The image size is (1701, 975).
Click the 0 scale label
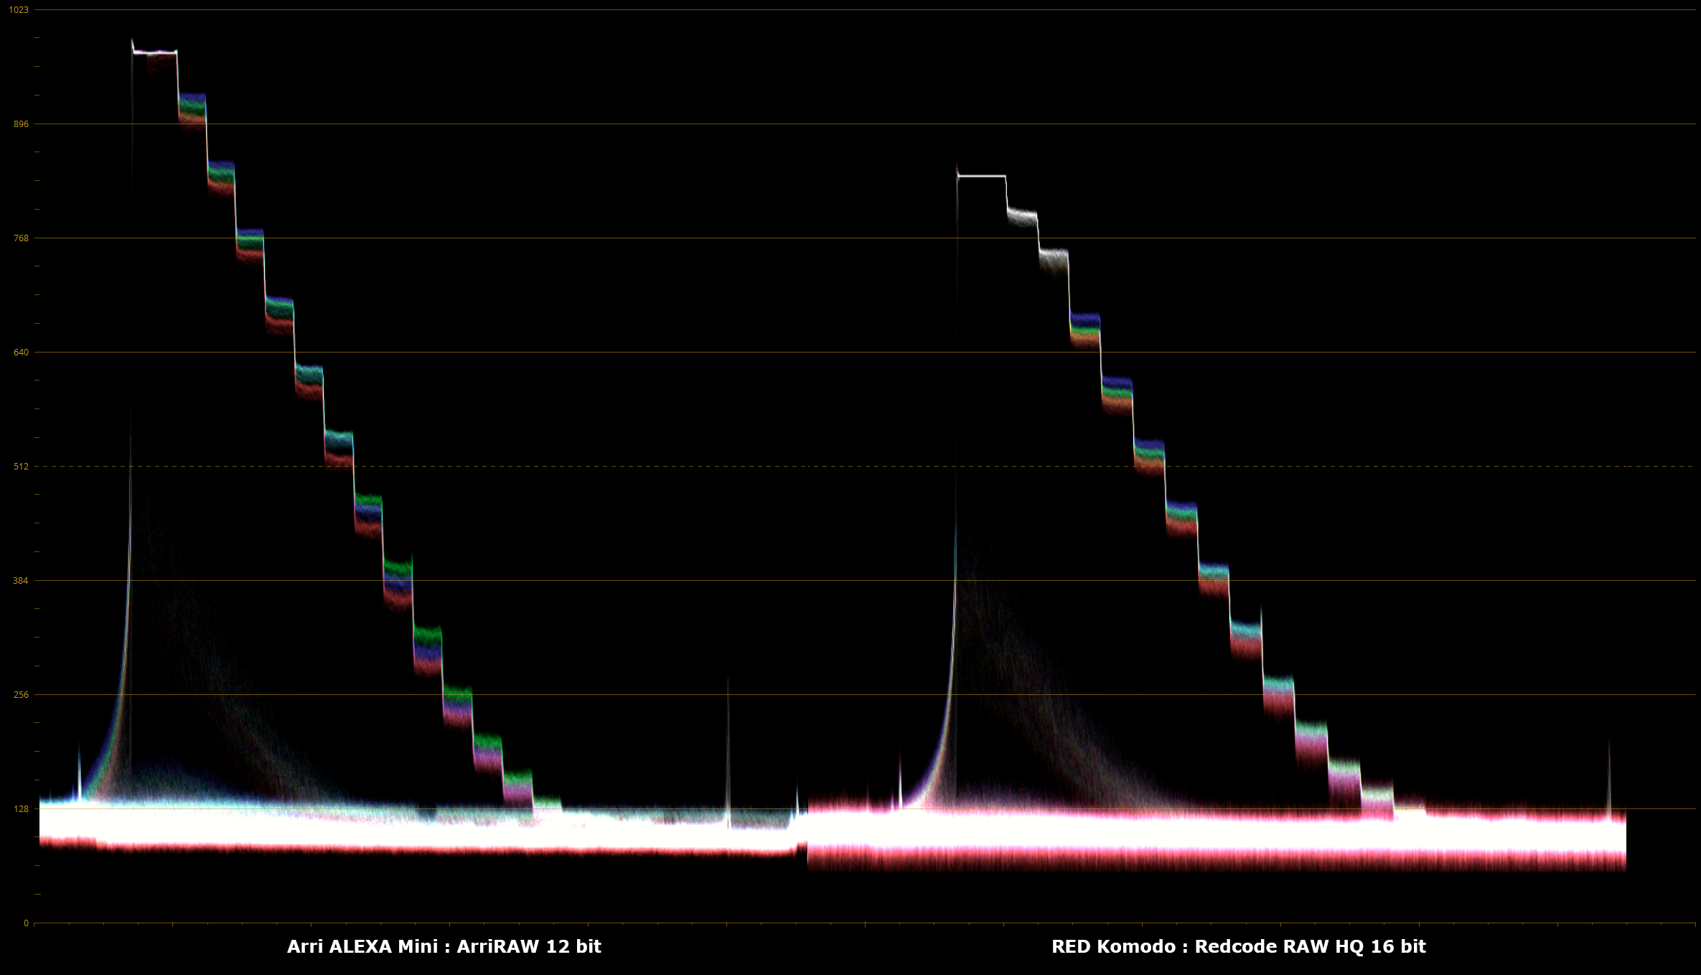26,923
